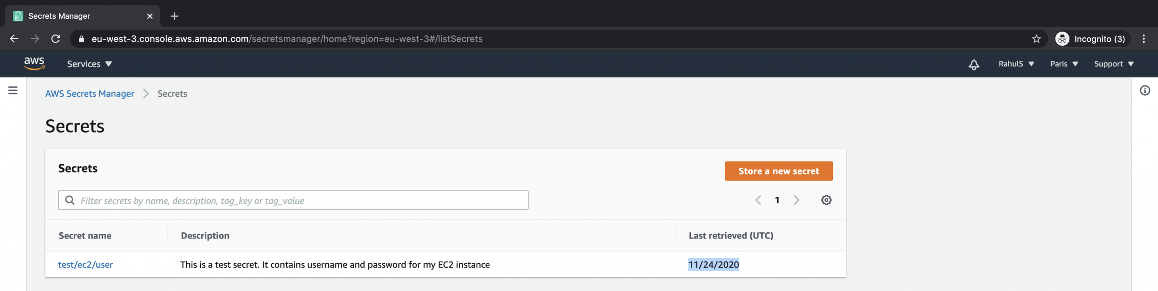
Task: Click Store a new secret
Action: [x=779, y=171]
